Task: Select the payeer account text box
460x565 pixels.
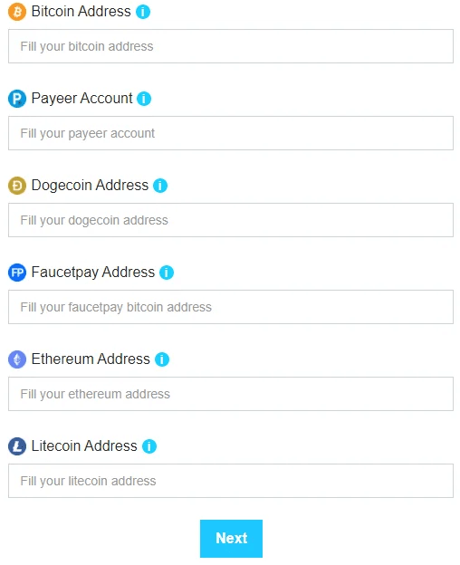Action: [x=231, y=133]
